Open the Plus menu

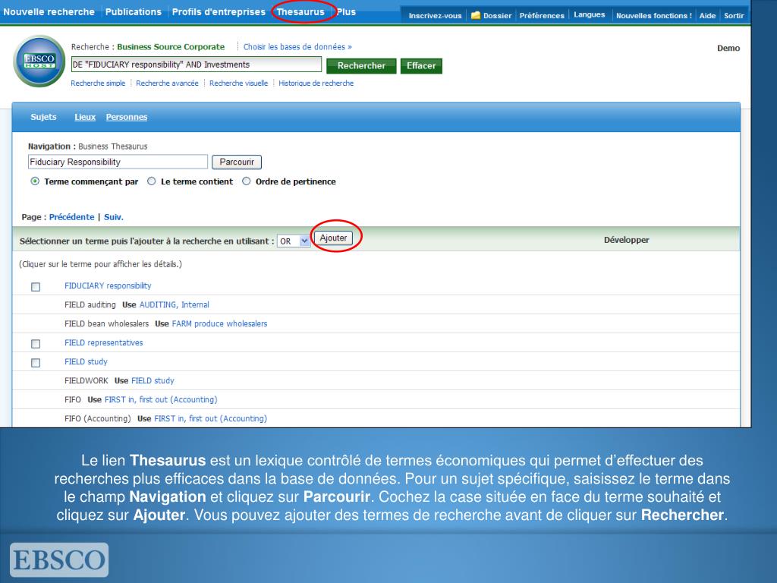pos(346,11)
